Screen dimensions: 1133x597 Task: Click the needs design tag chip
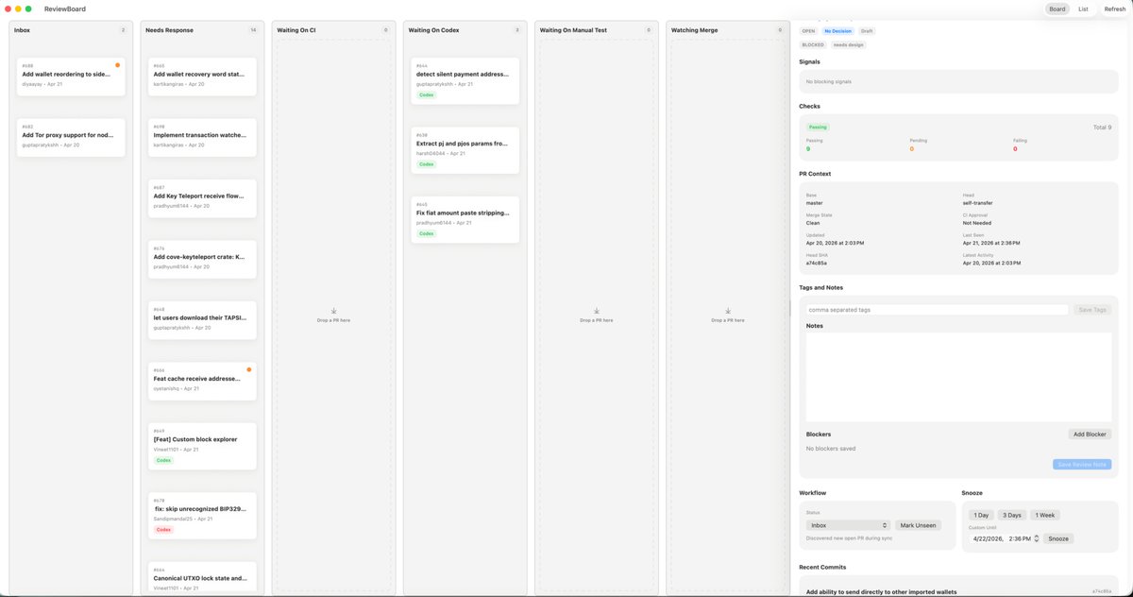(849, 44)
